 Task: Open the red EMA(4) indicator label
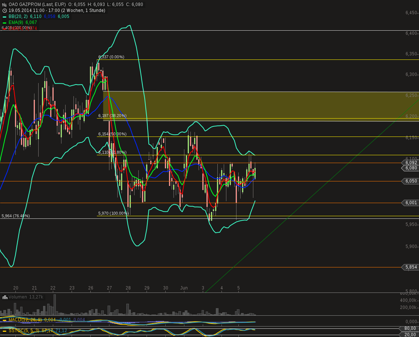(16, 28)
